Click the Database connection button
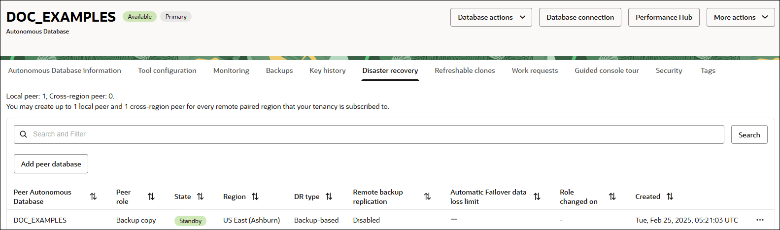This screenshot has width=780, height=230. (580, 17)
